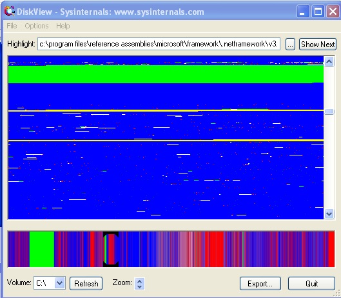Open the Volume C:\ dropdown
The height and width of the screenshot is (298, 341).
coord(59,283)
